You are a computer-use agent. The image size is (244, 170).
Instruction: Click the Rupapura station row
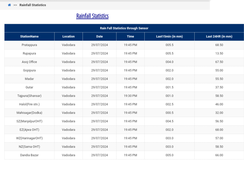29,54
